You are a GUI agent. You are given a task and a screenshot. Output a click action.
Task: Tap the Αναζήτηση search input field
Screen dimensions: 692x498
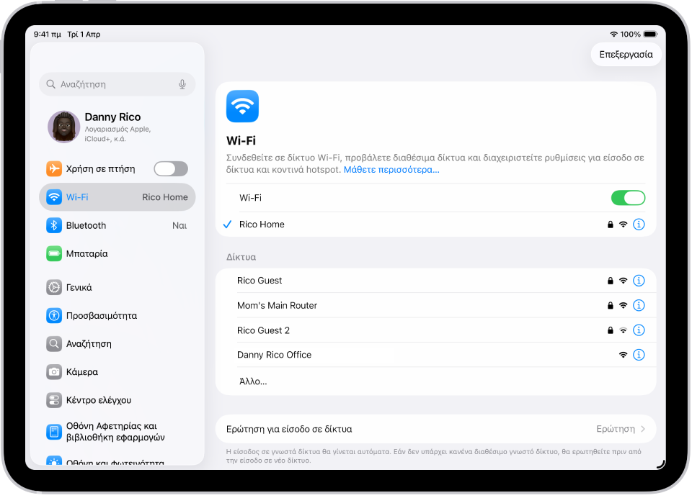[x=117, y=84]
